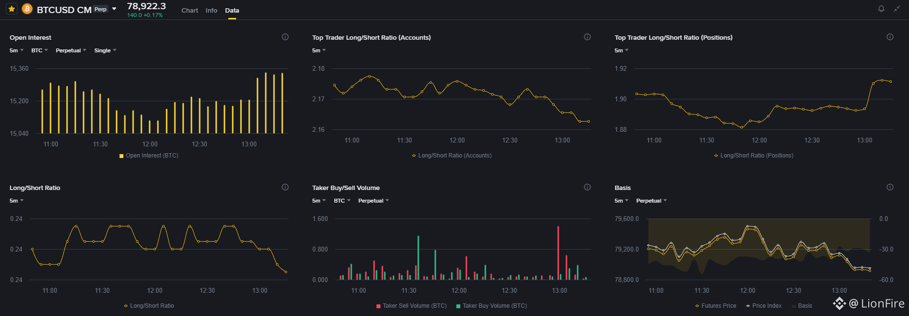Screen dimensions: 909x316
Task: Click the tallest green buy volume bar after 11:30
Action: (418, 258)
